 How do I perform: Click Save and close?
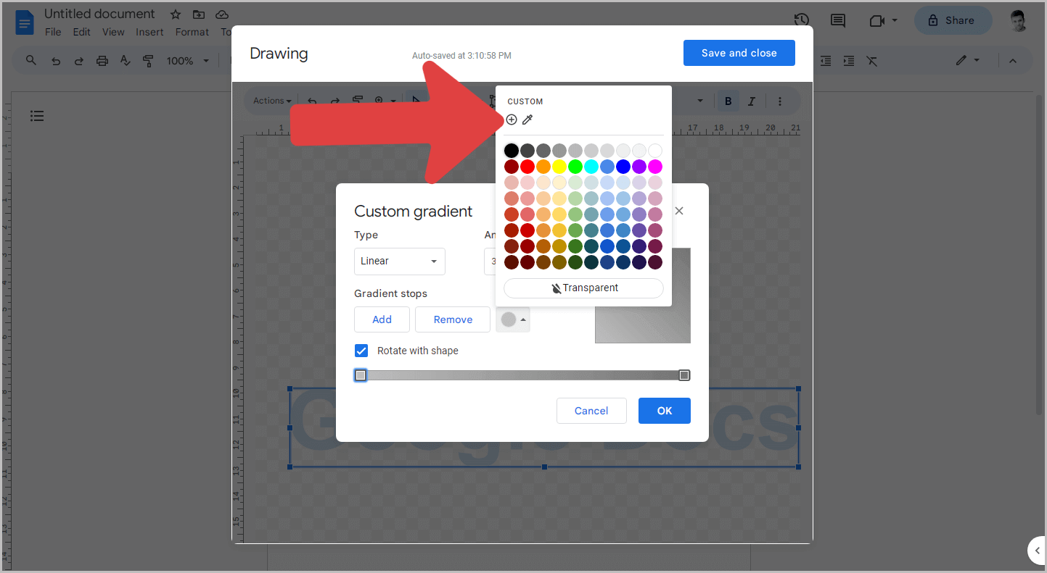[739, 53]
